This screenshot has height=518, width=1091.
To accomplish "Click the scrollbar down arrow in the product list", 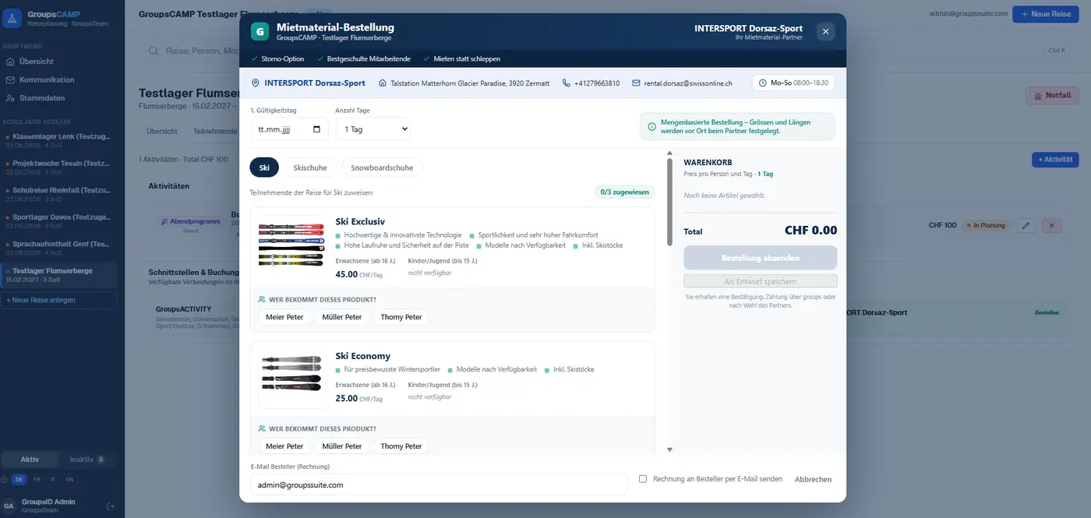I will click(669, 449).
